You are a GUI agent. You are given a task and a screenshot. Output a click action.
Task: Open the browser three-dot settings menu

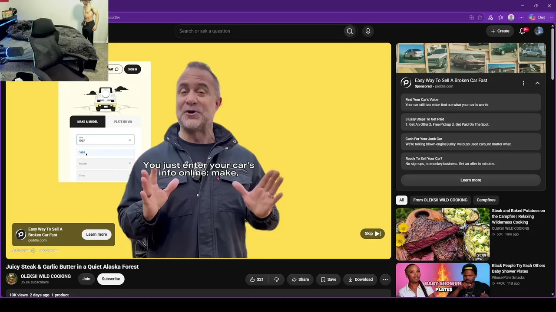click(522, 17)
